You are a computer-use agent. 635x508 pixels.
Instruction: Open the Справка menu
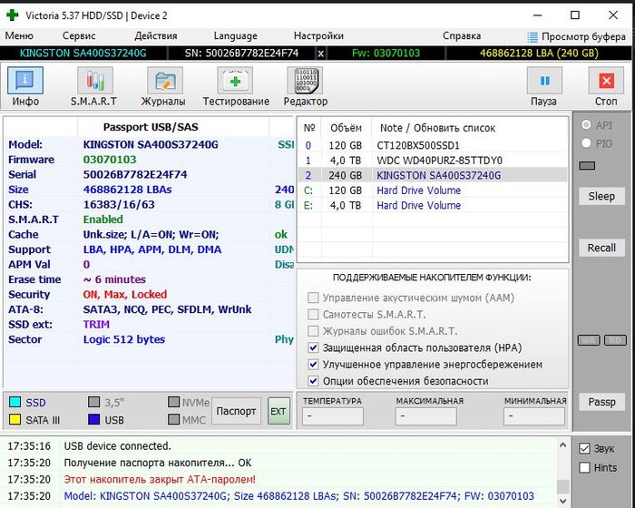coord(462,36)
